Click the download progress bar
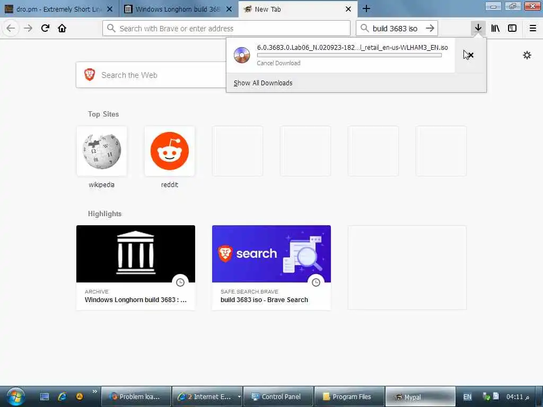The width and height of the screenshot is (543, 407). [x=349, y=55]
